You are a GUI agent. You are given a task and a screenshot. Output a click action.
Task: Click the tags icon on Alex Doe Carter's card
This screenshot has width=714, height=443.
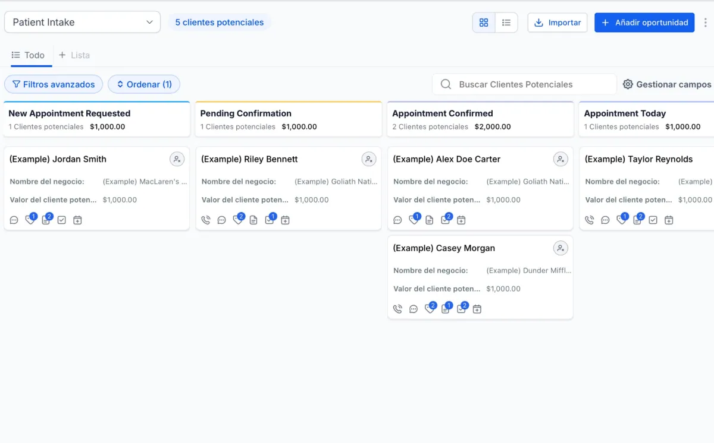pyautogui.click(x=414, y=220)
